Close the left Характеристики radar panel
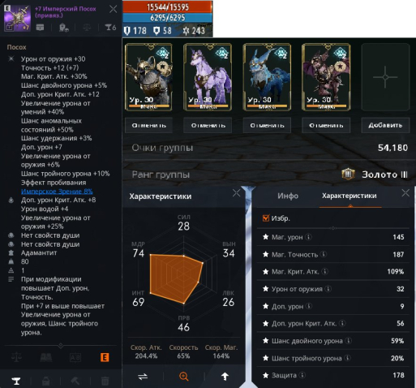This screenshot has height=388, width=416. (236, 193)
